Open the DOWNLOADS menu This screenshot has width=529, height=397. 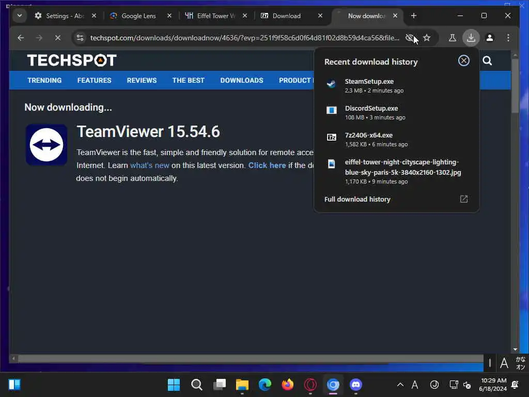[x=242, y=80]
